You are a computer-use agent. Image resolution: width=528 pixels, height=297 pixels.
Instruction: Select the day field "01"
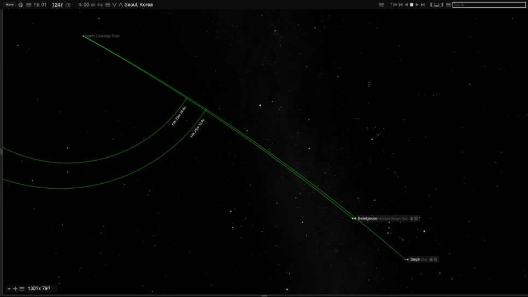click(x=44, y=5)
